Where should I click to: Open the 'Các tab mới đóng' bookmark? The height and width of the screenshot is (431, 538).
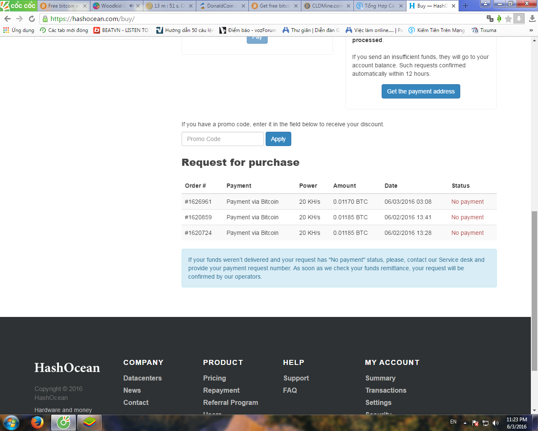(x=64, y=30)
